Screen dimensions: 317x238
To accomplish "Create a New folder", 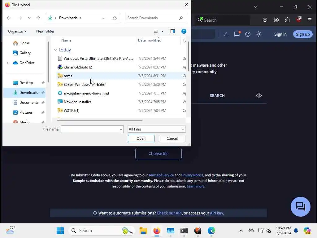I will coord(45,31).
